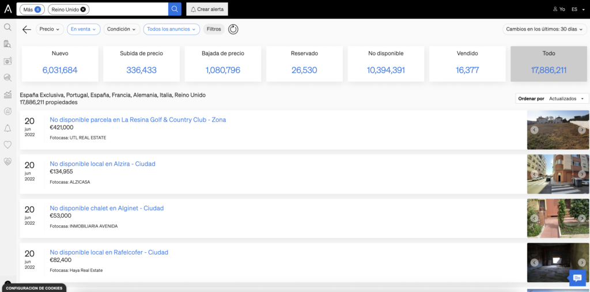Open Configuración de cookies

(34, 288)
